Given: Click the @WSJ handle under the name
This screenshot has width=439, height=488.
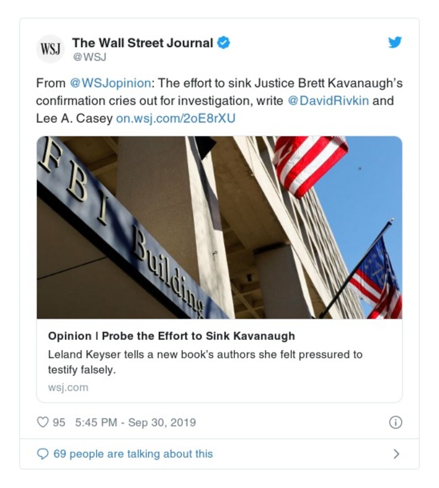Looking at the screenshot, I should click(x=89, y=57).
